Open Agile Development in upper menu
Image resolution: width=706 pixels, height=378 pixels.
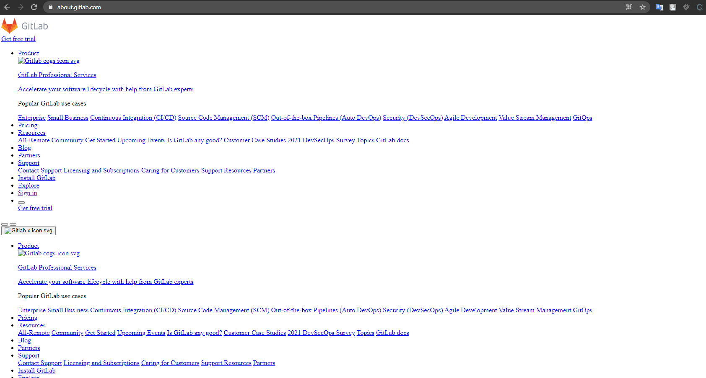(471, 118)
